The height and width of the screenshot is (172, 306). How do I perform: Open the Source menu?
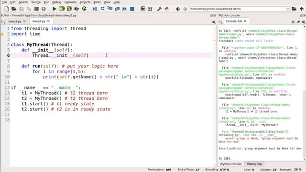tap(36, 2)
